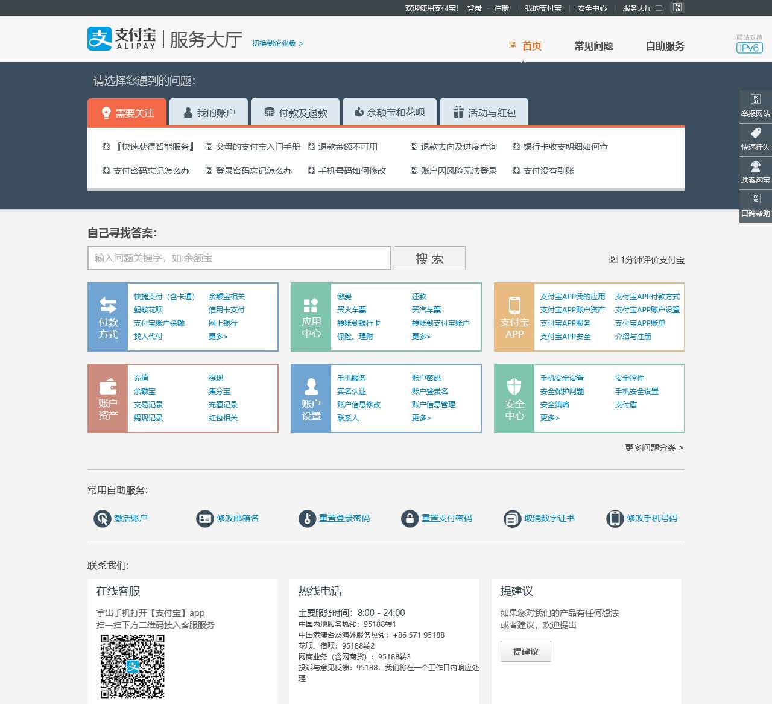Screen dimensions: 772x704
Task: Expand 更多> in the 账户设置 card
Action: click(x=422, y=418)
